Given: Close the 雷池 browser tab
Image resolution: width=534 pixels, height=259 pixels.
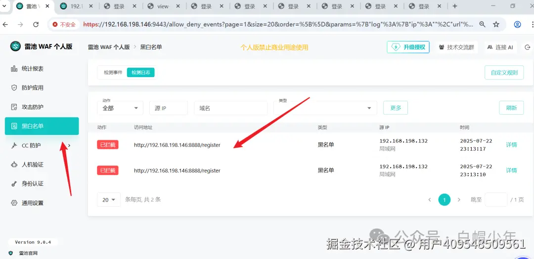Looking at the screenshot, I should (46, 6).
